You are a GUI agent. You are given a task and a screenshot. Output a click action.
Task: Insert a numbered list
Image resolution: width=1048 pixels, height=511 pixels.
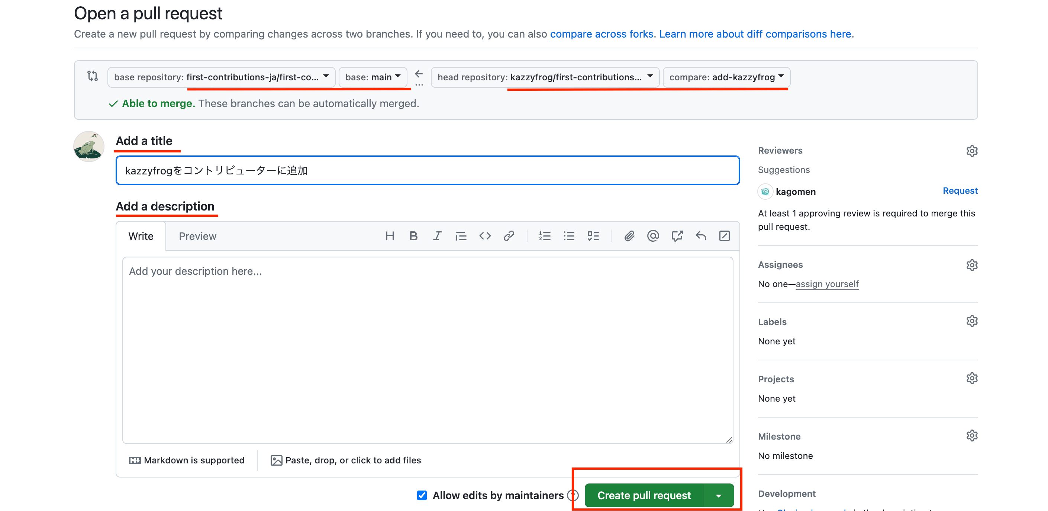pos(544,236)
